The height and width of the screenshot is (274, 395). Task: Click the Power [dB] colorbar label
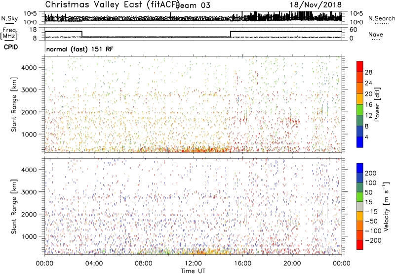pos(377,104)
